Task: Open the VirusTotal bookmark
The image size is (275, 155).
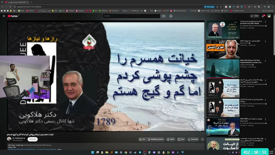Action: 192,11
